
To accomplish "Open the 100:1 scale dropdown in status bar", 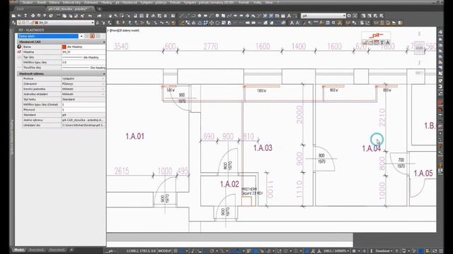I will [336, 251].
